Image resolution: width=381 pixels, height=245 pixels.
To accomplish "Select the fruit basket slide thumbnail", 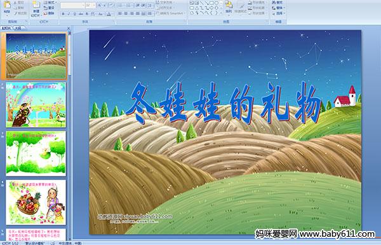I will pos(36,202).
